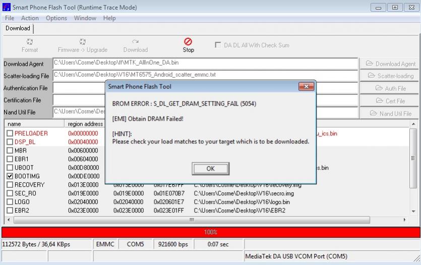Toggle DA DL All With Check Sum checkbox
Screen dimensions: 421x265
click(x=218, y=45)
